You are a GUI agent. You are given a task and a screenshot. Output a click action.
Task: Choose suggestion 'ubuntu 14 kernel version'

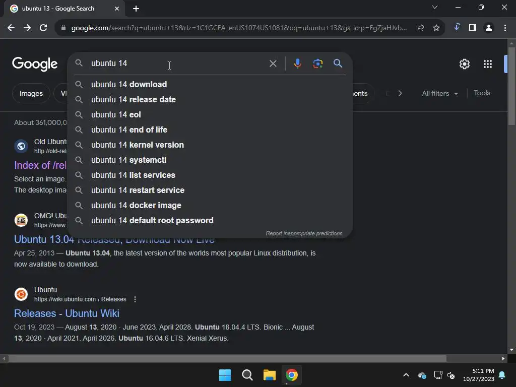click(x=210, y=145)
